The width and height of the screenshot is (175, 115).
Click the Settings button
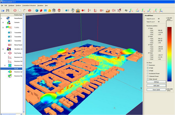point(156,82)
